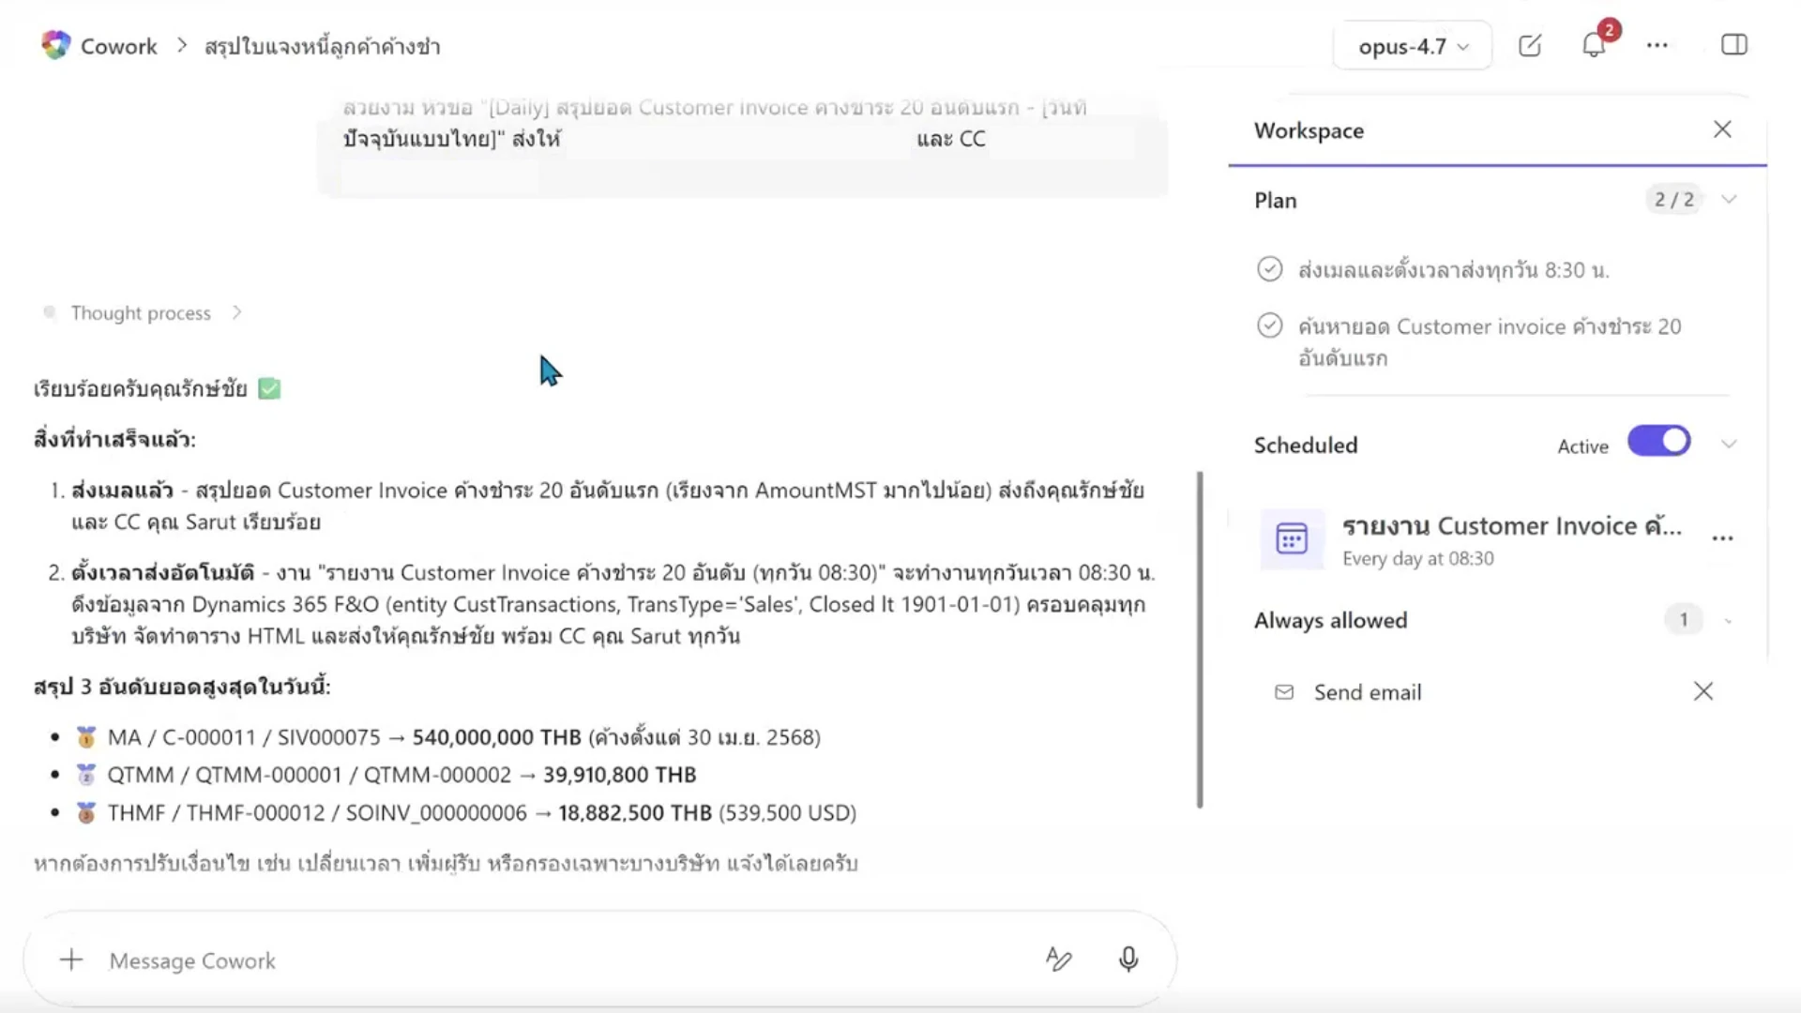Click the Always allowed count badge
Viewport: 1801px width, 1013px height.
[1684, 620]
